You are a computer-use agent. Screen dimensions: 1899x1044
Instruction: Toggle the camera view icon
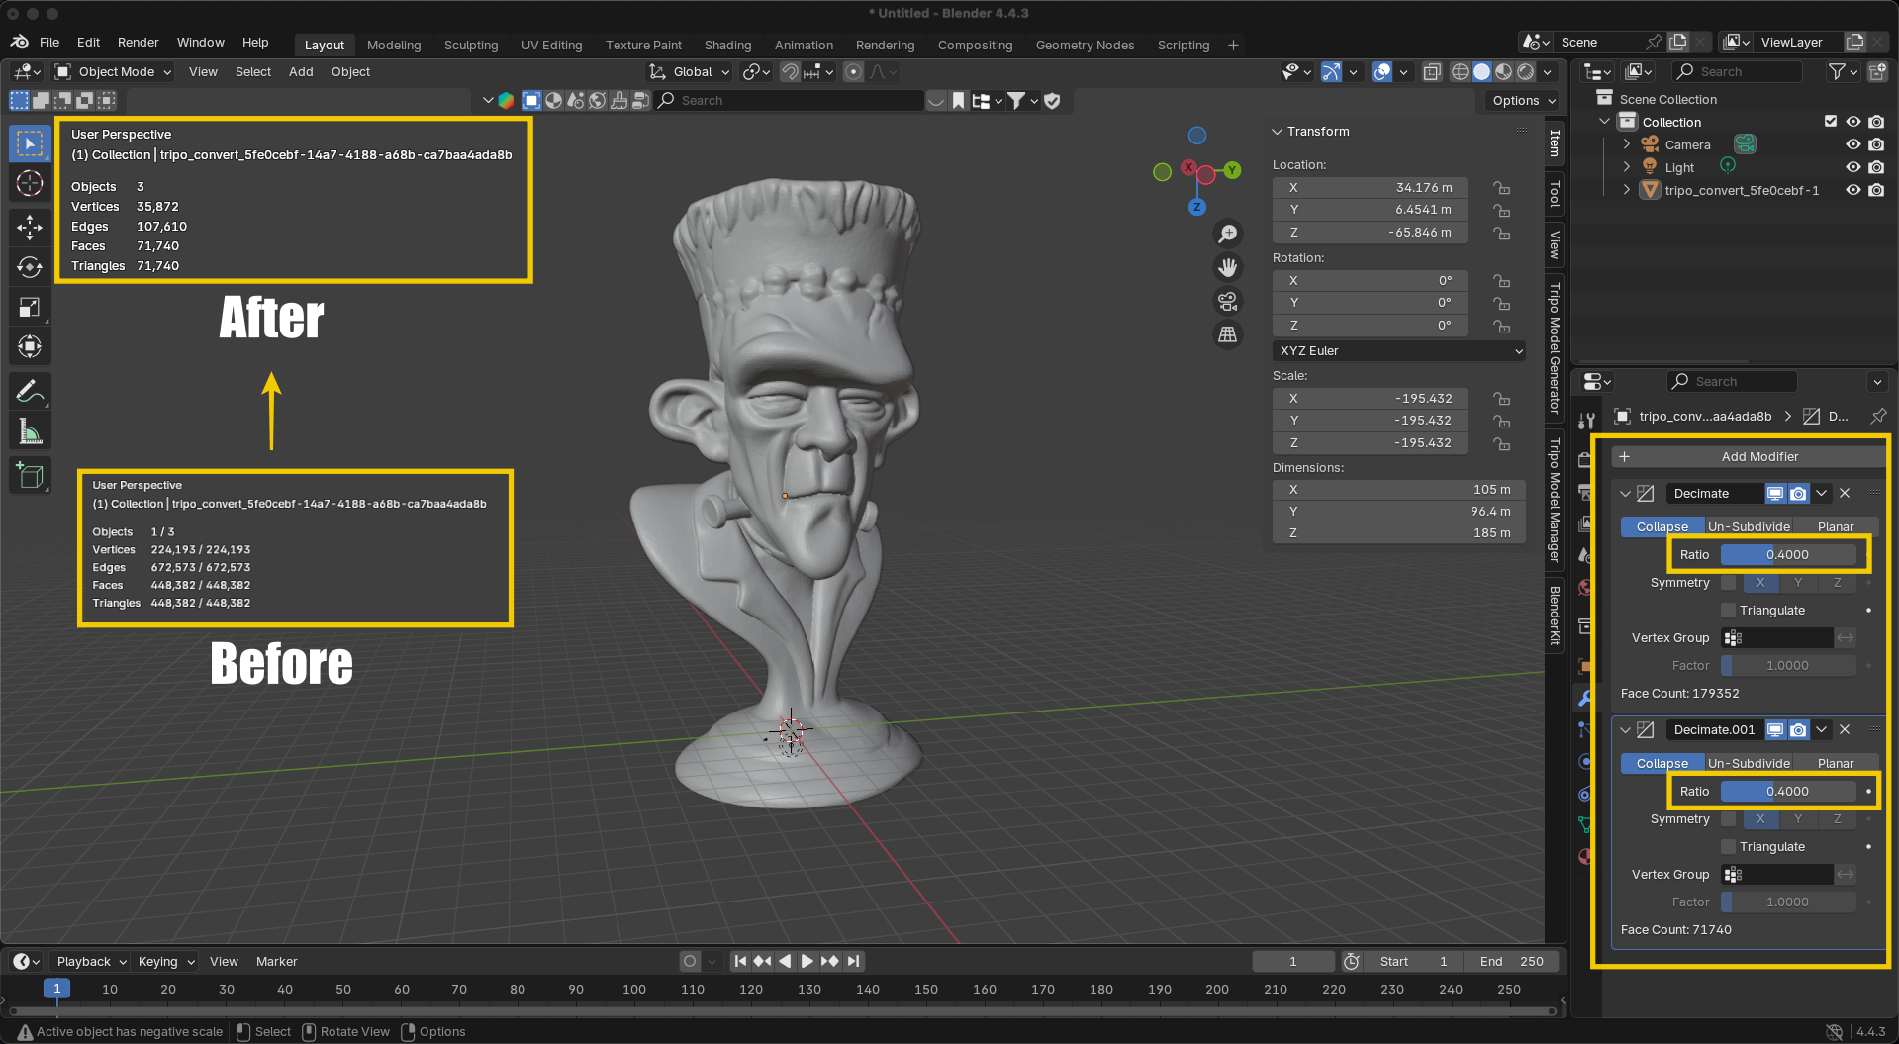point(1227,301)
